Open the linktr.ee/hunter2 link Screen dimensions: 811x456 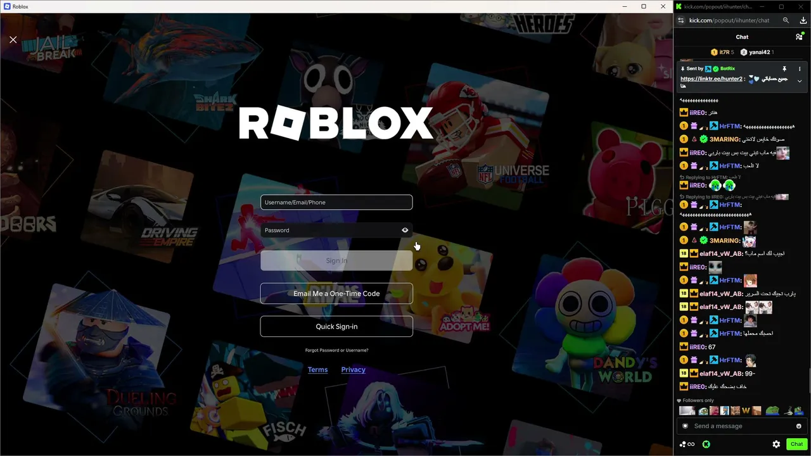[711, 79]
